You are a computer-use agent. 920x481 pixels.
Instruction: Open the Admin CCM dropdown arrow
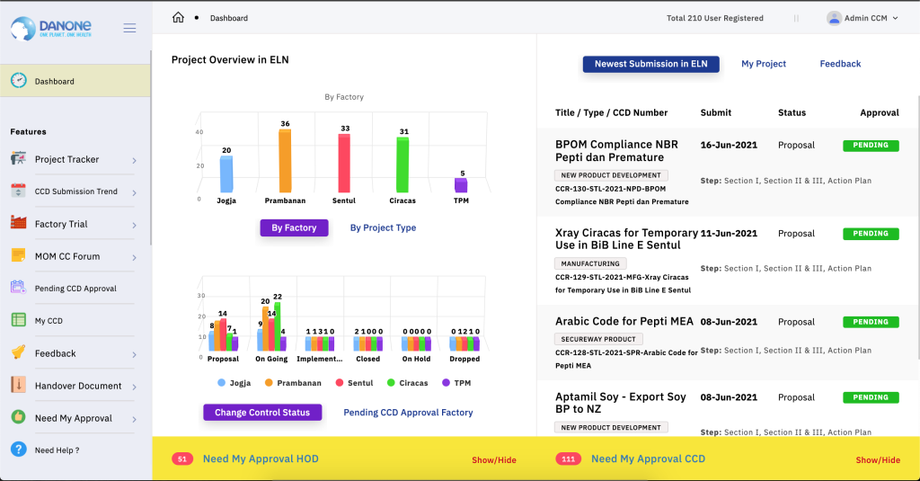coord(896,18)
